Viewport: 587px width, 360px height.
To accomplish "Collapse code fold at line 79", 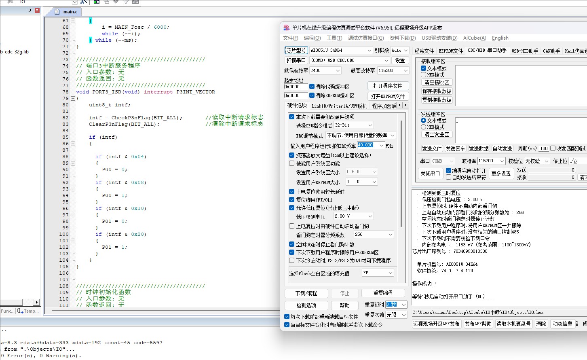I will tap(73, 98).
